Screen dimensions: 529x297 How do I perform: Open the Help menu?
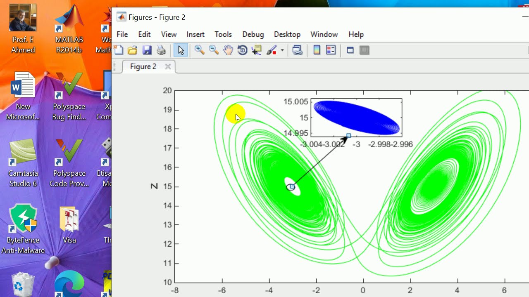coord(356,34)
